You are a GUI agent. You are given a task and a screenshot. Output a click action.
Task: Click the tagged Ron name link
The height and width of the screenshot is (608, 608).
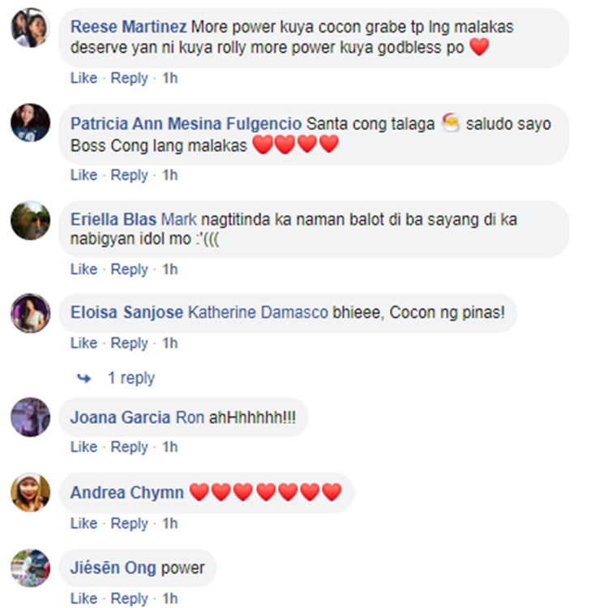pyautogui.click(x=190, y=417)
